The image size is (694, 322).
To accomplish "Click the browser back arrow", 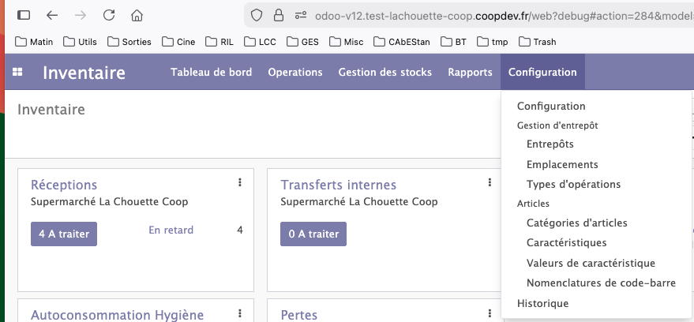I will tap(52, 15).
